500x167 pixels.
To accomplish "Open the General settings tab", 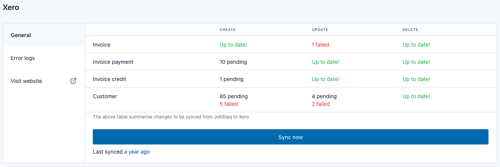I will (x=44, y=35).
